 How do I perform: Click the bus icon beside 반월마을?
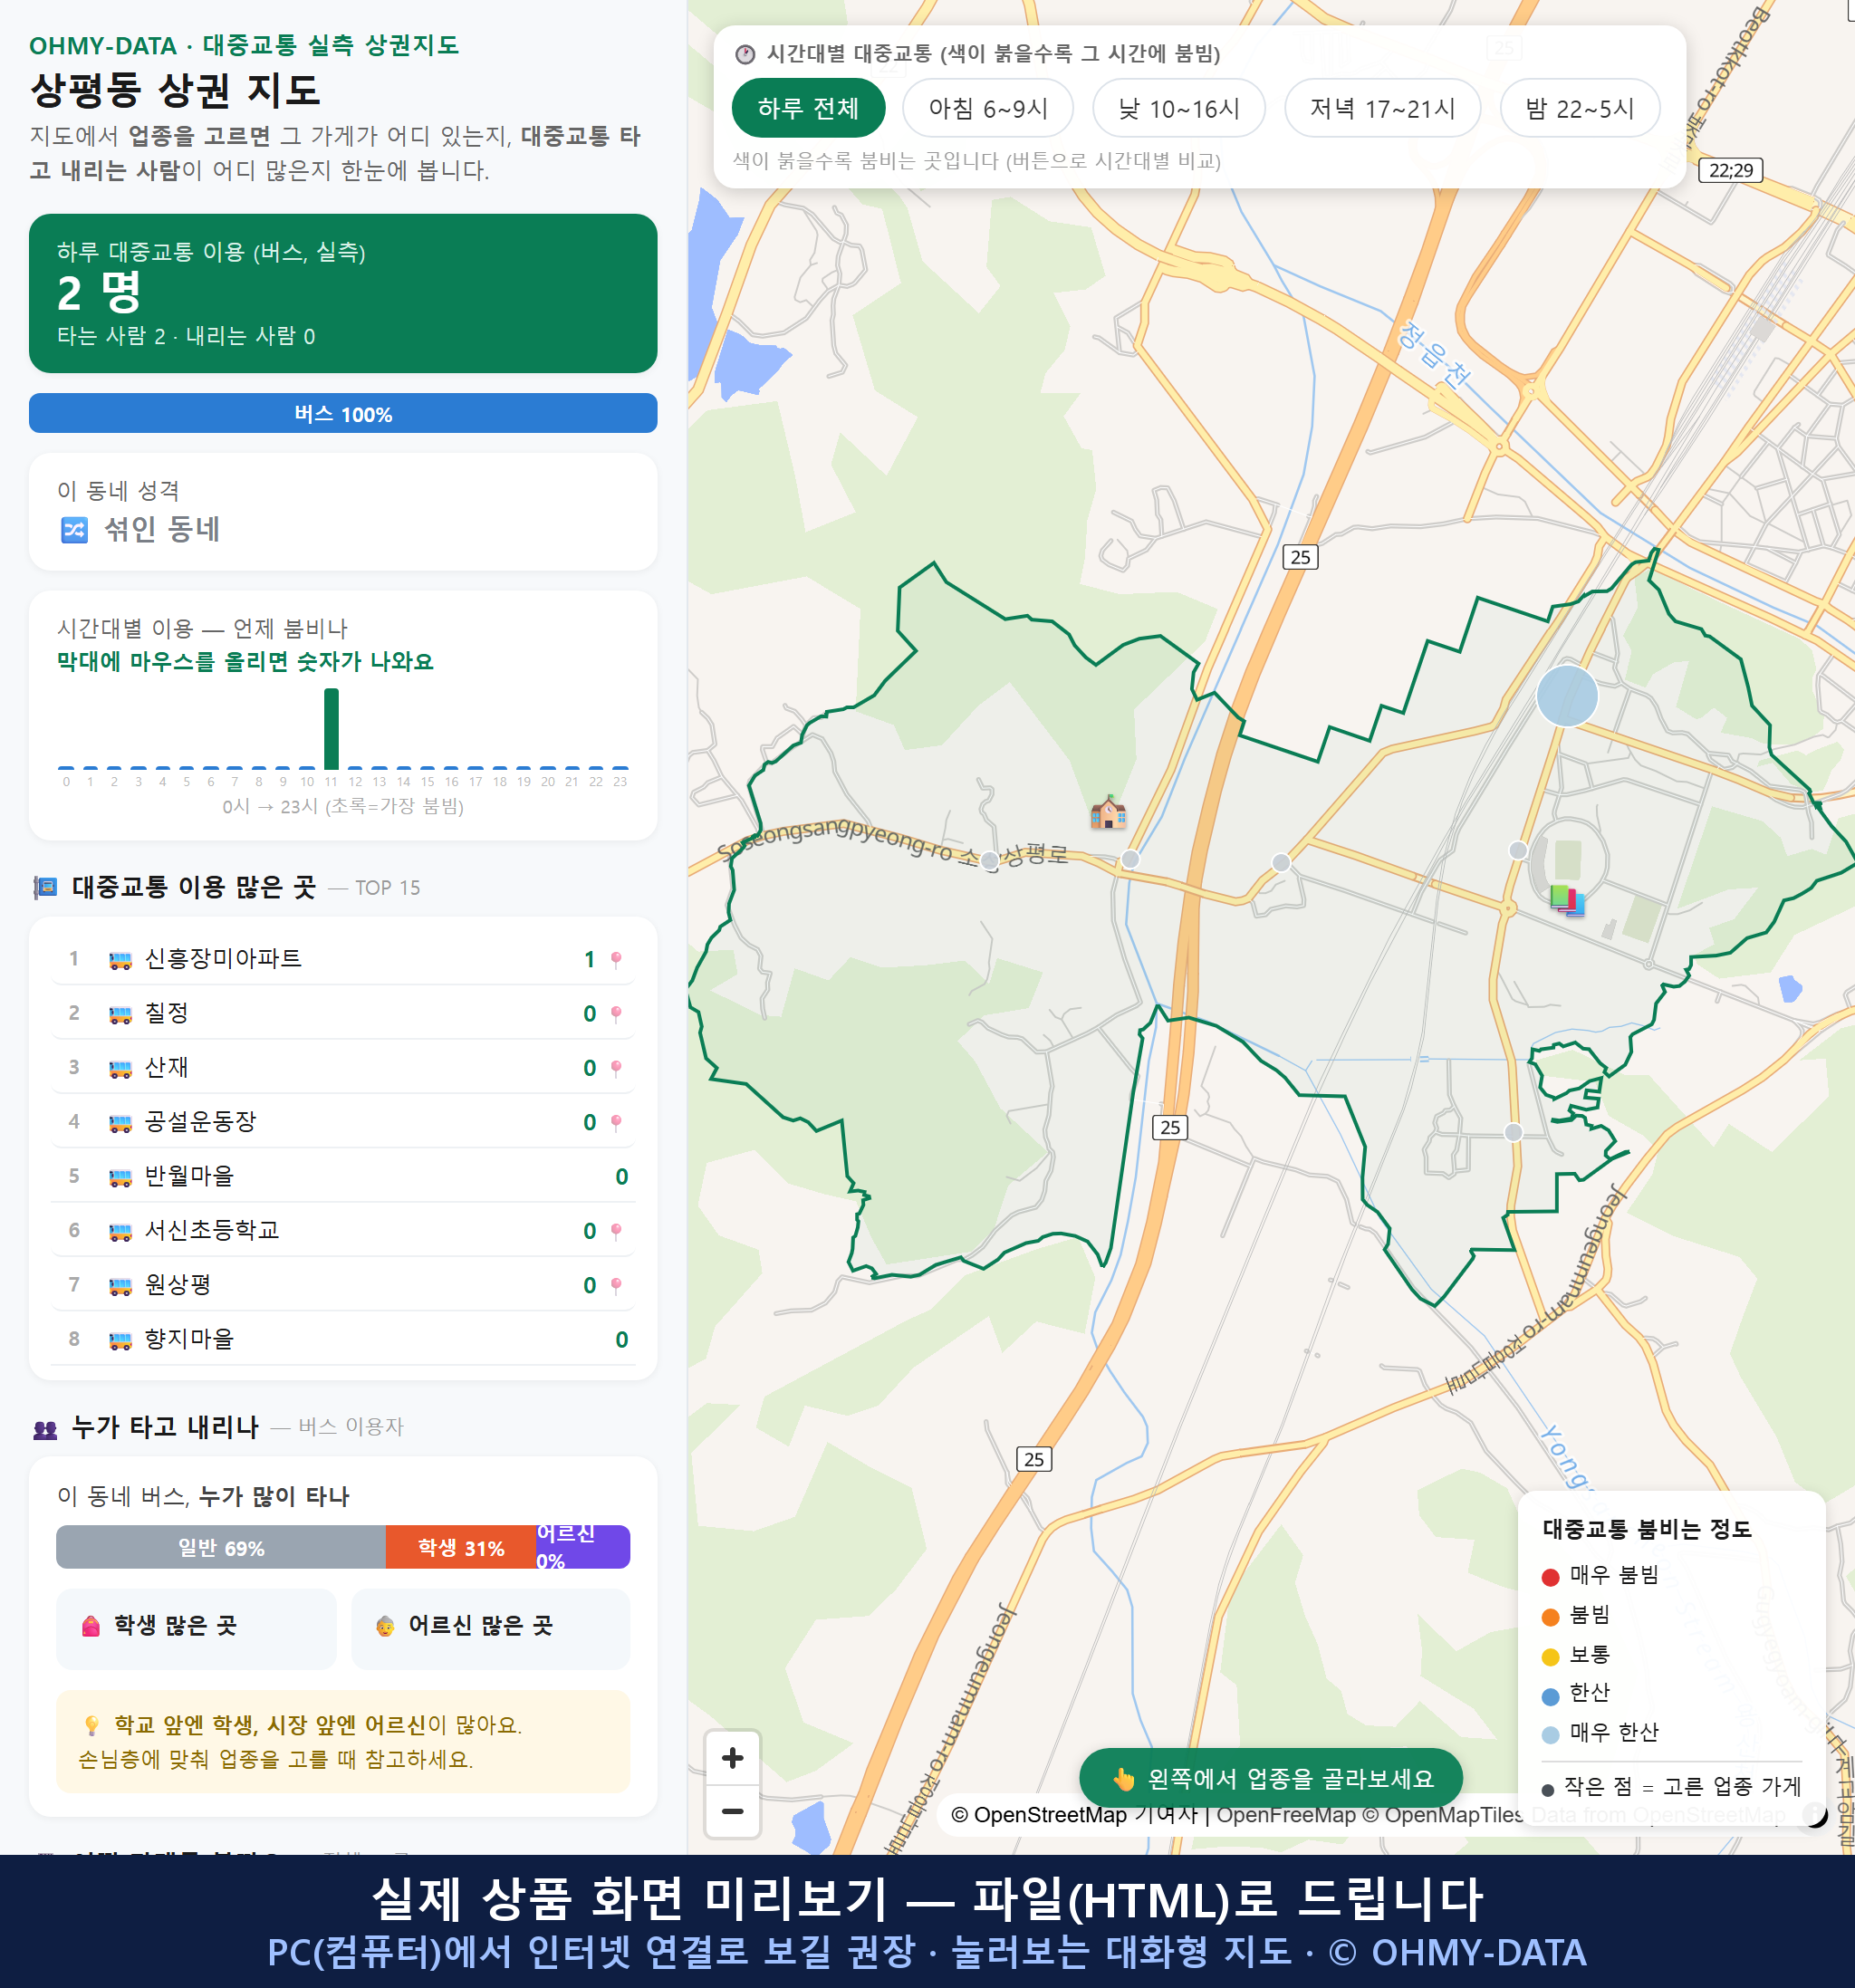tap(120, 1177)
